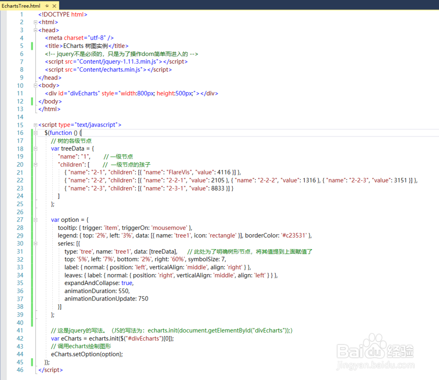Collapse the var treeData block on line 18
The image size is (439, 380).
[36, 149]
